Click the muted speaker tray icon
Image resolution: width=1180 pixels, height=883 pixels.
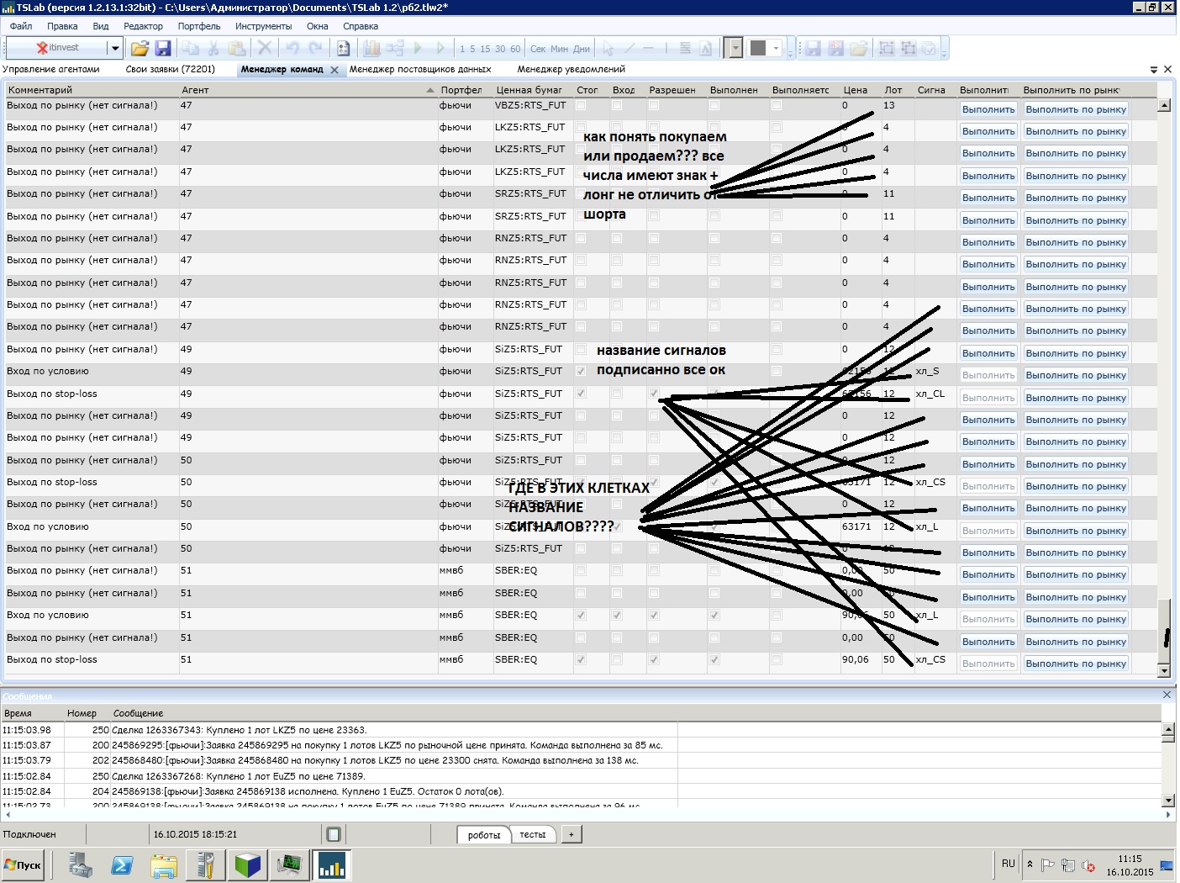pyautogui.click(x=1088, y=864)
